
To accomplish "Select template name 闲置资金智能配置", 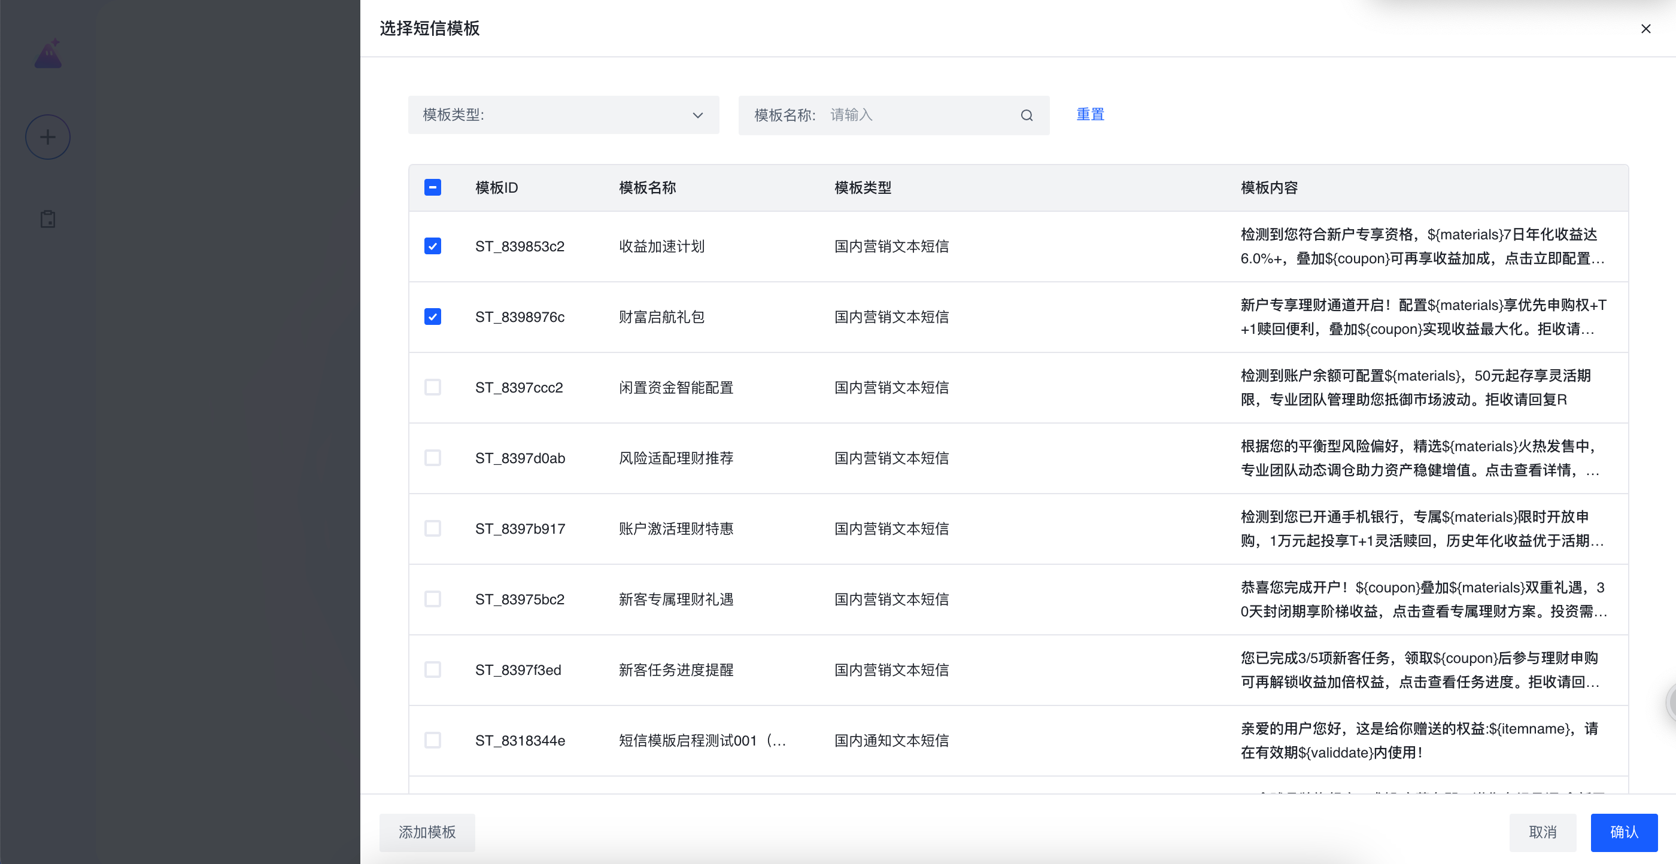I will pos(676,388).
